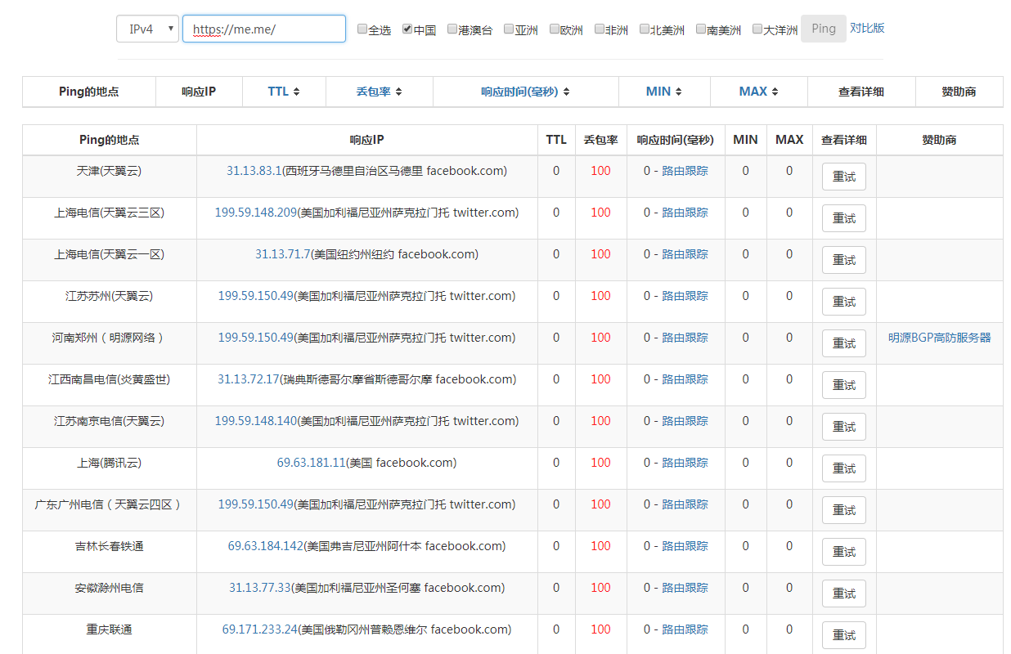Click 重试 for the 上海(腾讯云) row
Viewport: 1011px width, 654px height.
(843, 468)
